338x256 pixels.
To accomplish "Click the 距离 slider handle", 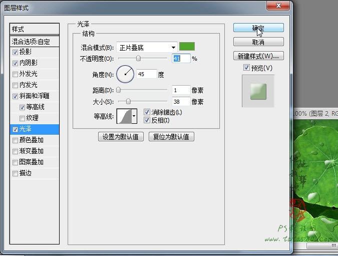I will click(118, 90).
